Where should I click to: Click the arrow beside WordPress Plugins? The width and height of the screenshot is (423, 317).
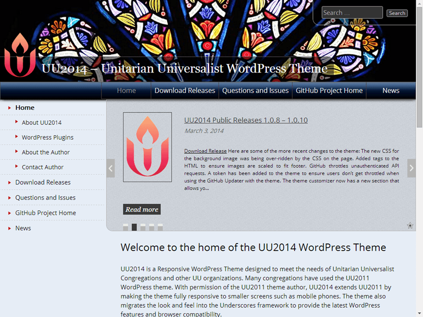[16, 137]
